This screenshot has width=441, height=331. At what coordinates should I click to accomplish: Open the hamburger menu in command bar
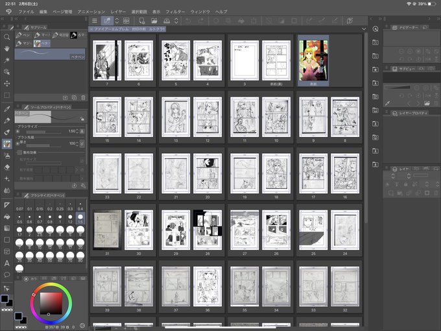[95, 21]
